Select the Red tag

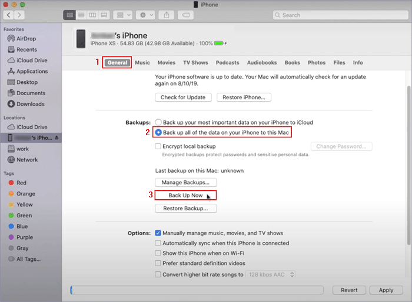[x=17, y=183]
